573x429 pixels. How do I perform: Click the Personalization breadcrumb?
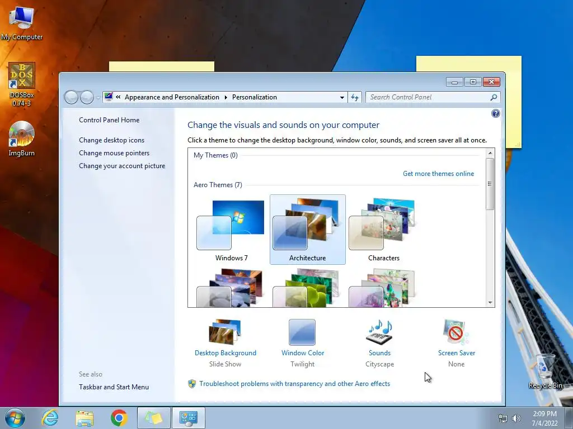tap(255, 97)
